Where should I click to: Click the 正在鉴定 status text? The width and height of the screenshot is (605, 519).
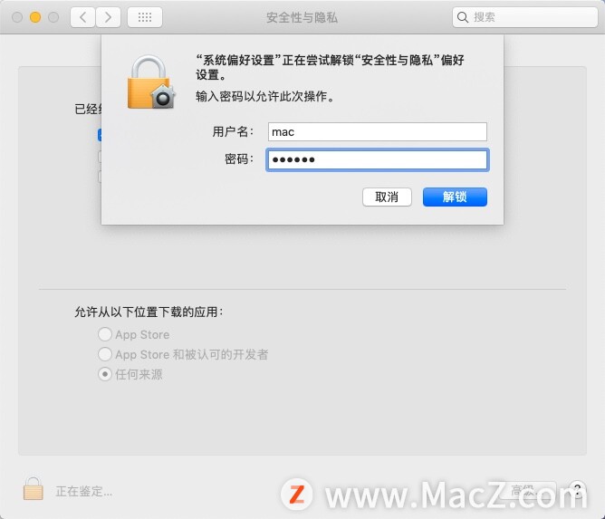point(83,491)
